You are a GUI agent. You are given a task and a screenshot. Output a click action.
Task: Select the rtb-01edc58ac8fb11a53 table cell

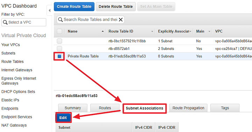(127, 56)
